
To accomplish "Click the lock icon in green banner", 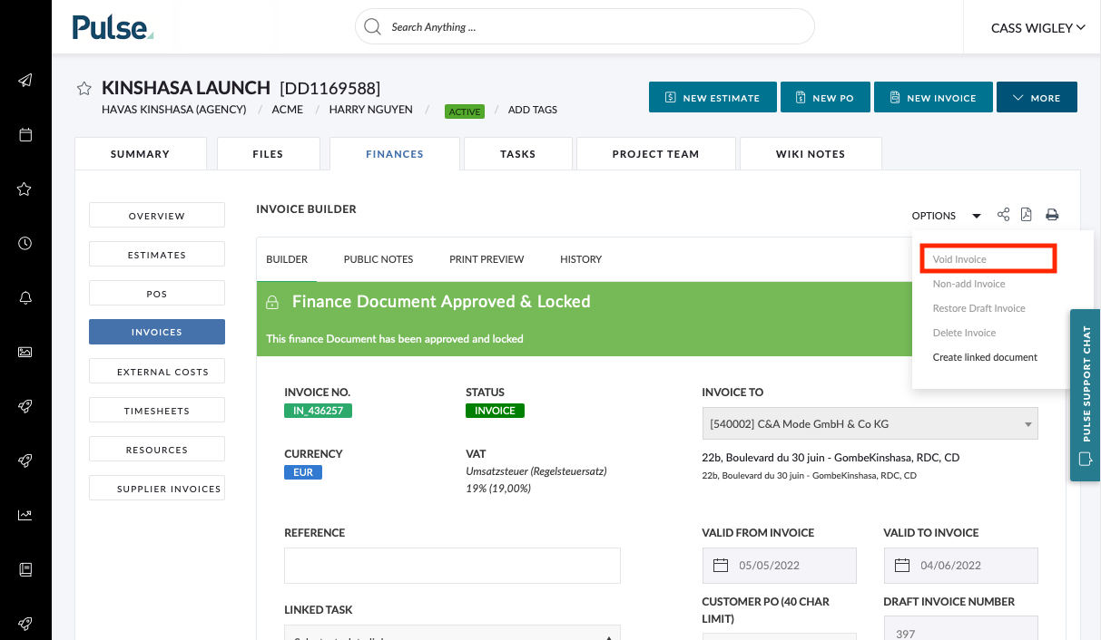I will [x=271, y=302].
